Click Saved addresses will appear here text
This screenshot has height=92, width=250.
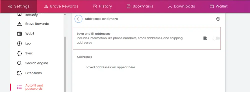pos(110,67)
